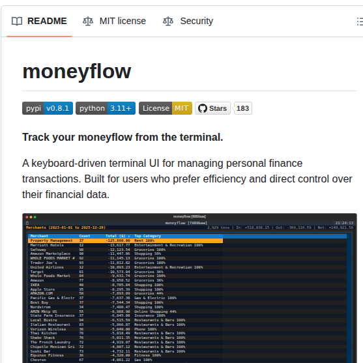Open the outline list icon
Viewport: 363px width, 363px height.
point(360,22)
